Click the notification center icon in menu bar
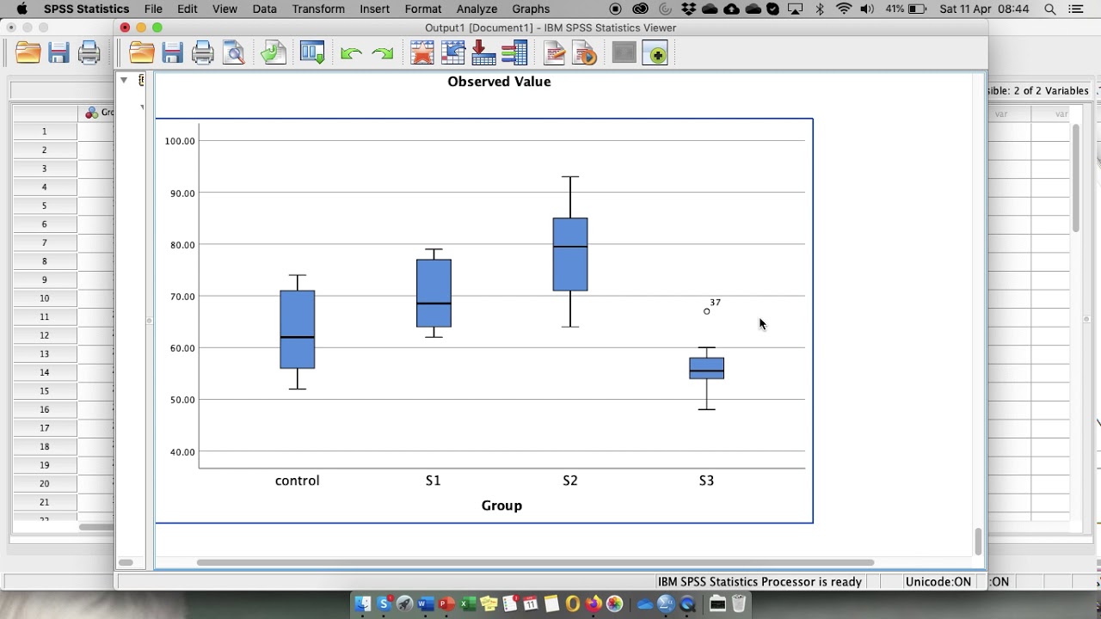1101x619 pixels. pyautogui.click(x=1076, y=9)
